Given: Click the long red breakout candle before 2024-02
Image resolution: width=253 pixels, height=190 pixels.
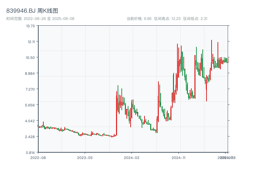Looking at the screenshot, I should tap(116, 113).
